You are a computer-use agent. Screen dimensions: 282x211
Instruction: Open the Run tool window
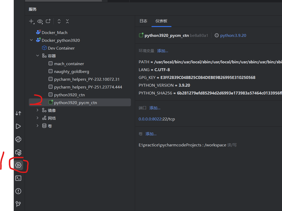click(x=18, y=126)
